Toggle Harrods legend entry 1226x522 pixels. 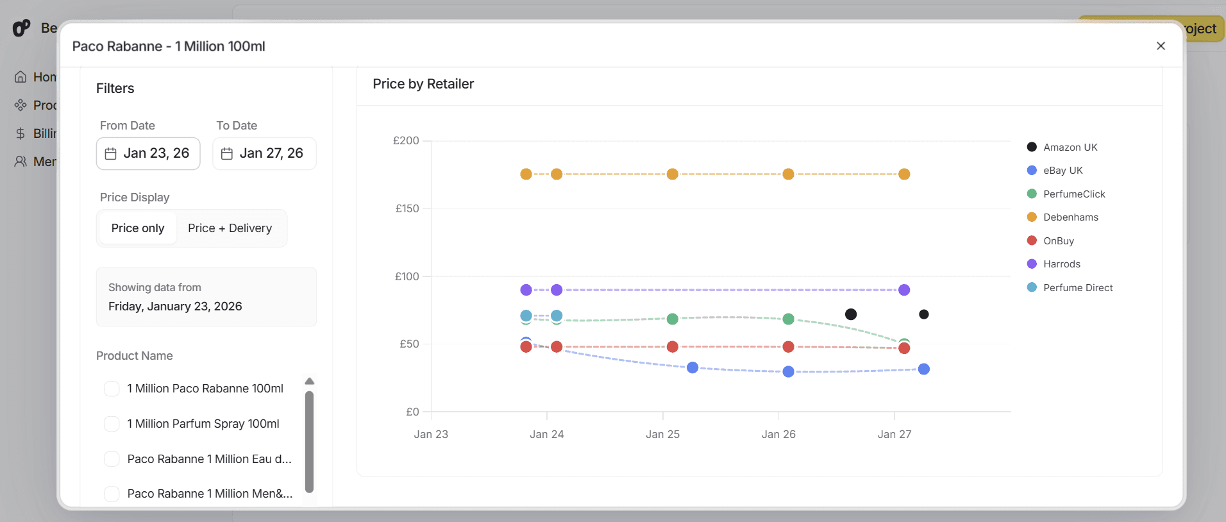point(1054,264)
